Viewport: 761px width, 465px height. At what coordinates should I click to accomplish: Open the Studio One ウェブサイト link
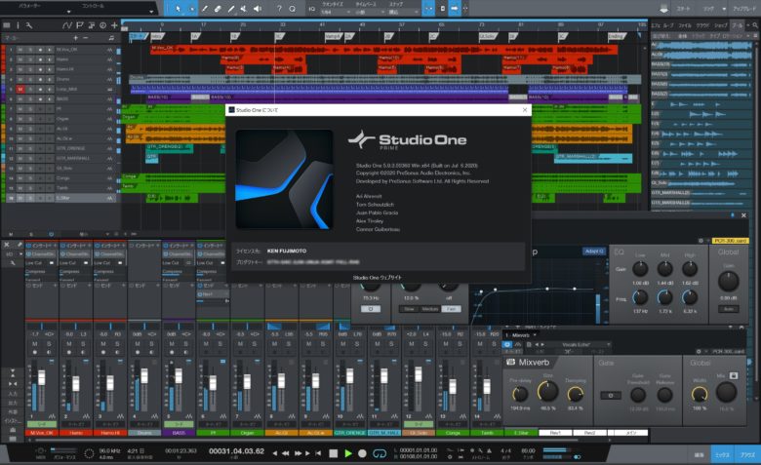pos(378,278)
